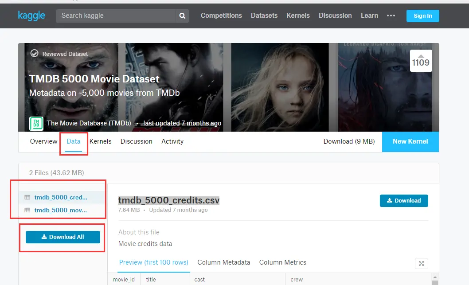Screen dimensions: 469x285
Task: Click the Kaggle logo
Action: pyautogui.click(x=31, y=16)
